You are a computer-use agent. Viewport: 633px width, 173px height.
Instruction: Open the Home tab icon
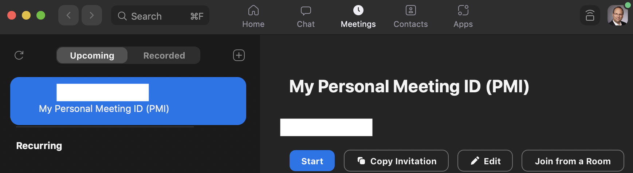253,10
